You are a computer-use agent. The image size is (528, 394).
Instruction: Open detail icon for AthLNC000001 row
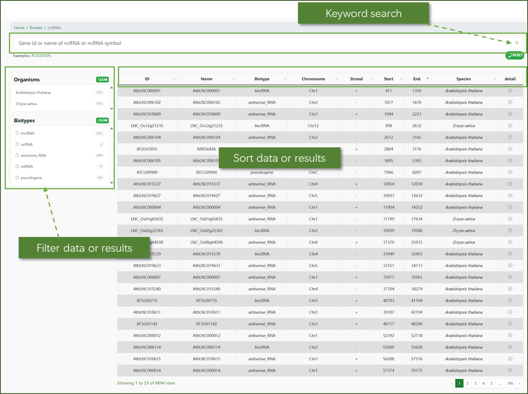(510, 91)
